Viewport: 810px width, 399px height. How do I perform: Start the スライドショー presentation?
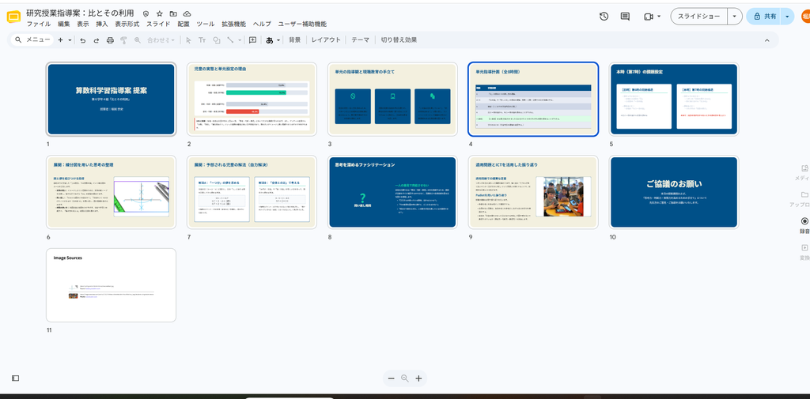tap(699, 17)
